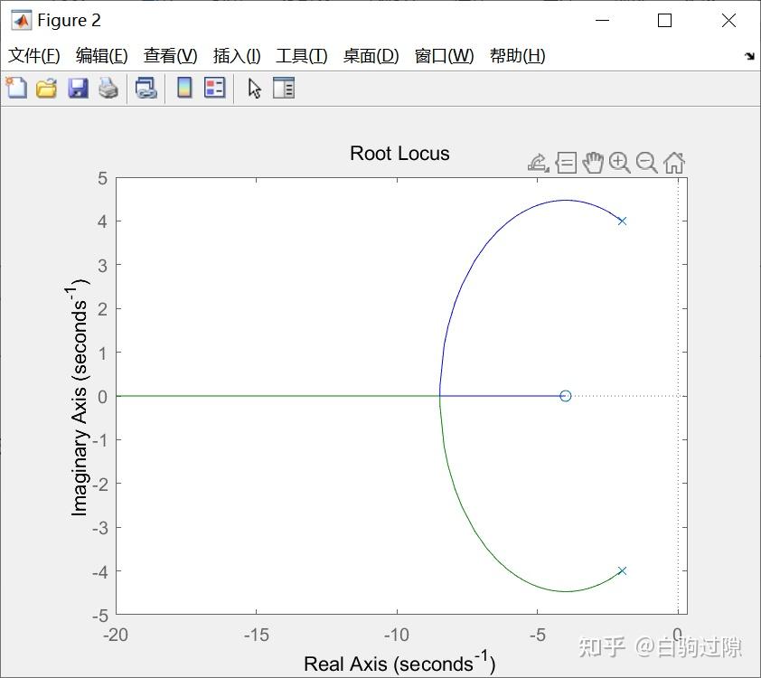
Task: Open the 窗口(W) menu
Action: [x=444, y=56]
